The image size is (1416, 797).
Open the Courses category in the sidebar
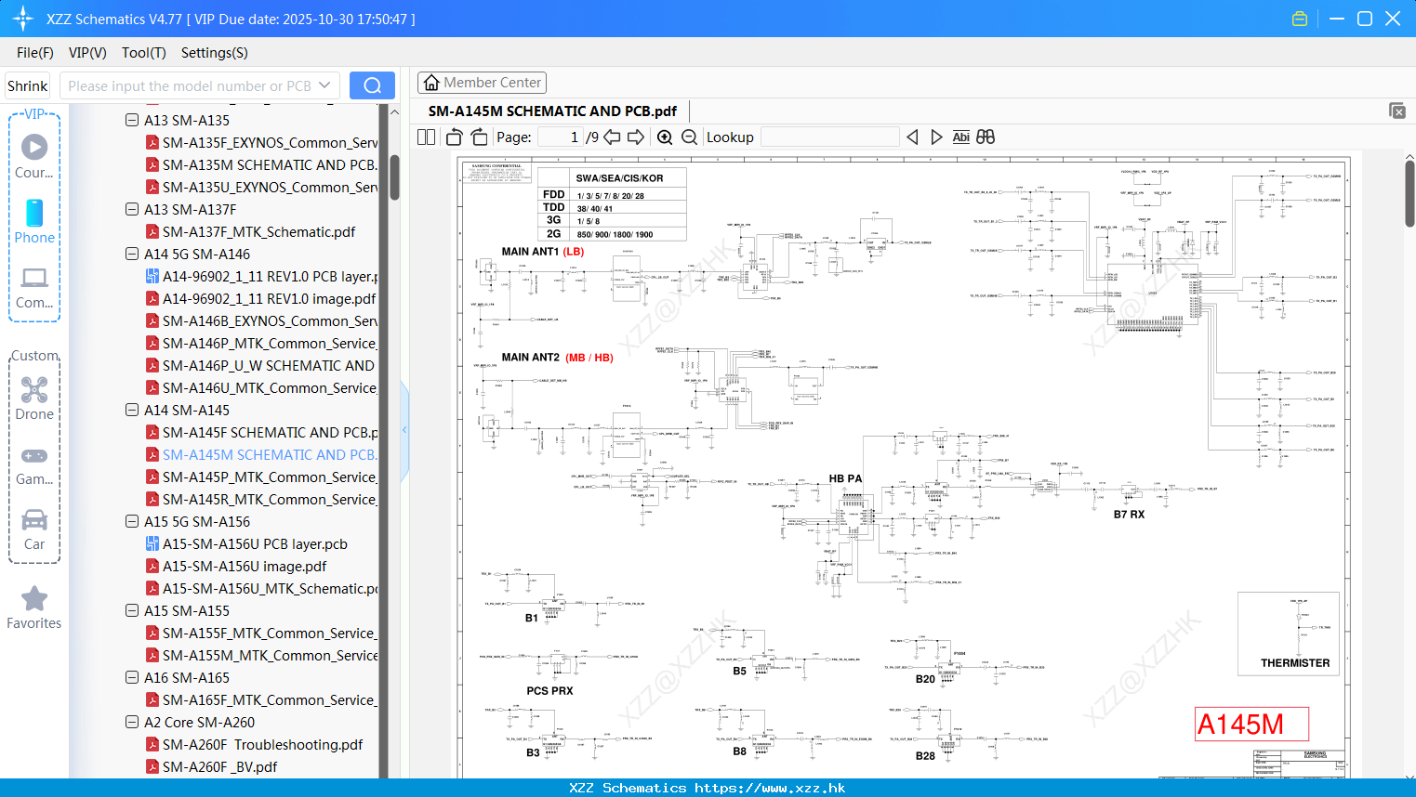click(x=34, y=157)
